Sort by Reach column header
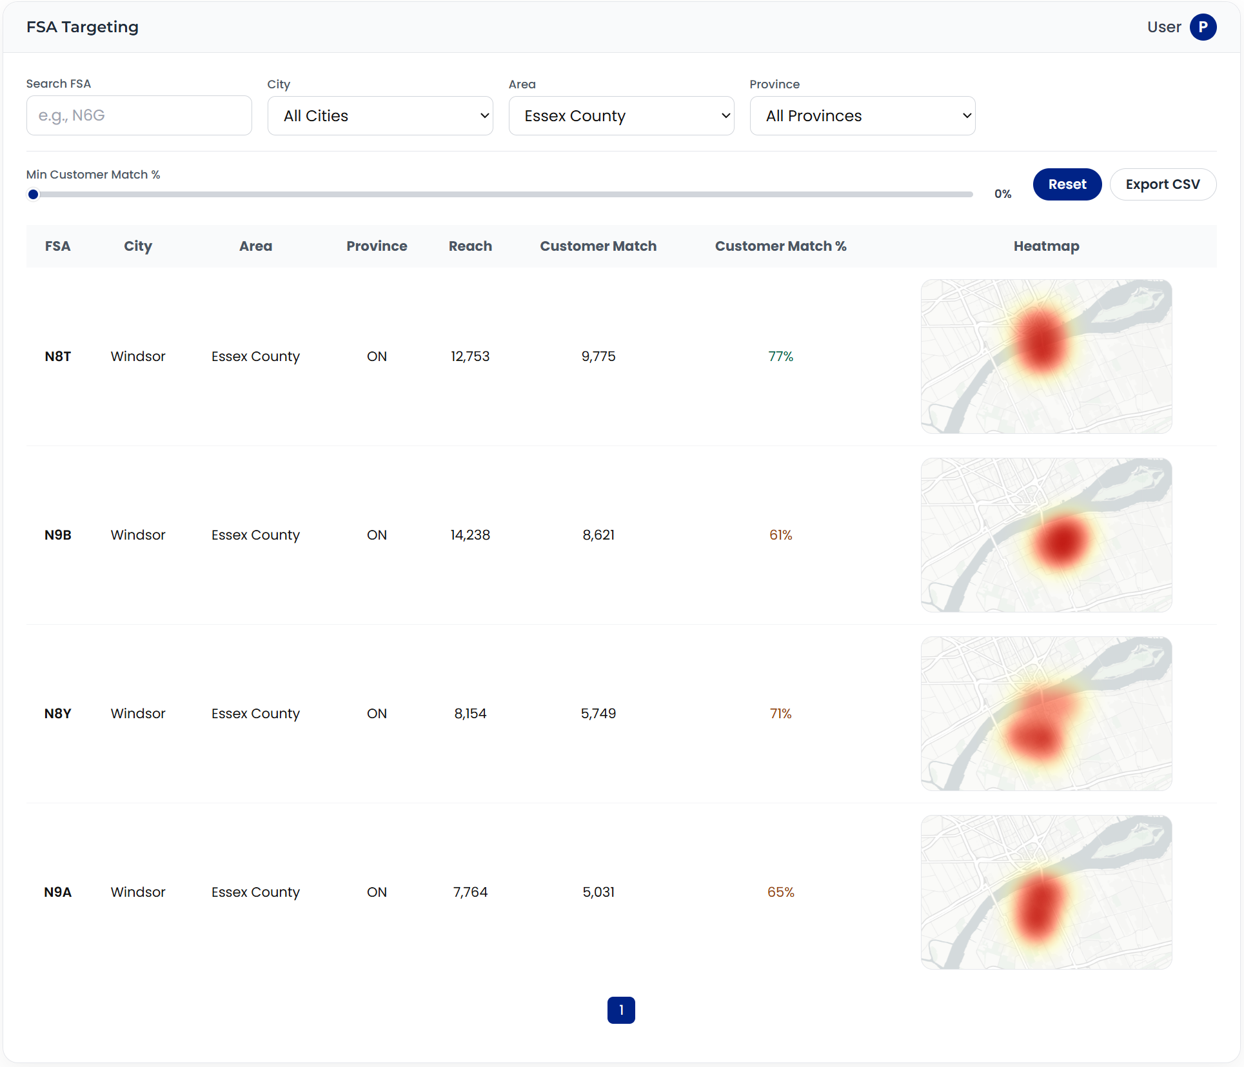This screenshot has width=1244, height=1067. (x=470, y=246)
